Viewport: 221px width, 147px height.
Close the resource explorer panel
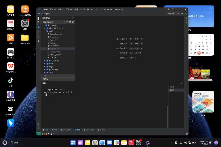click(x=73, y=18)
